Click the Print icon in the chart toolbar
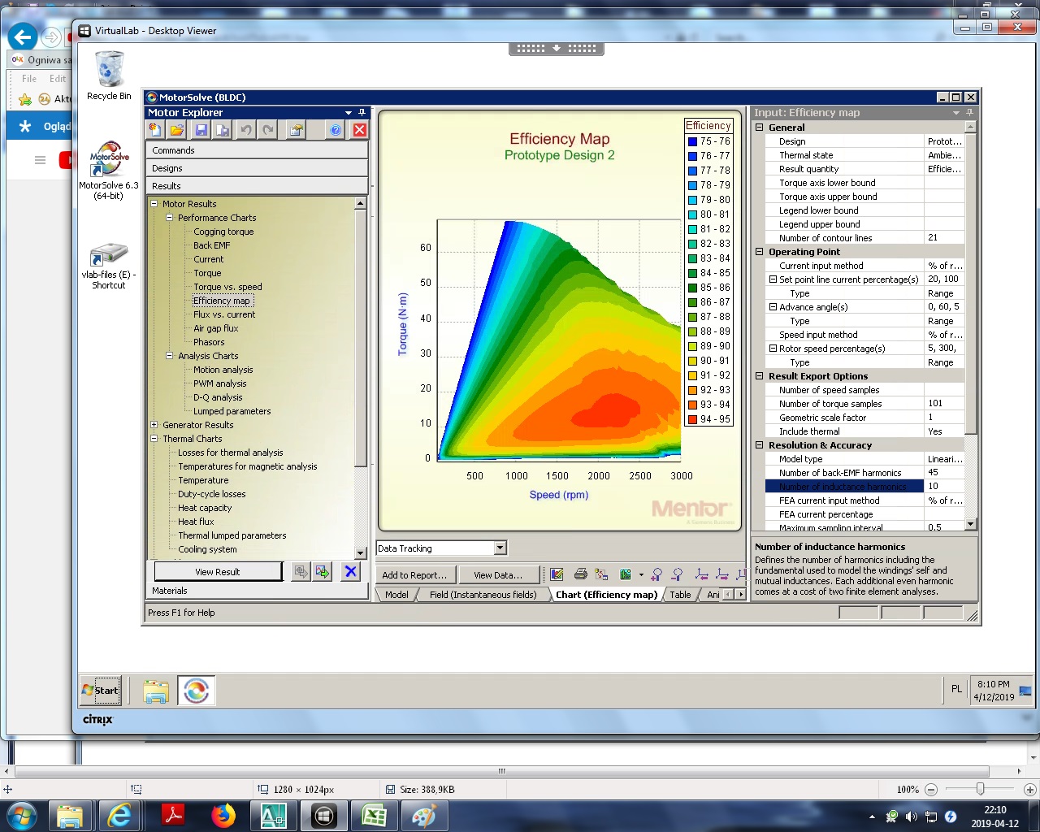Screen dimensions: 1040x832 click(x=580, y=574)
